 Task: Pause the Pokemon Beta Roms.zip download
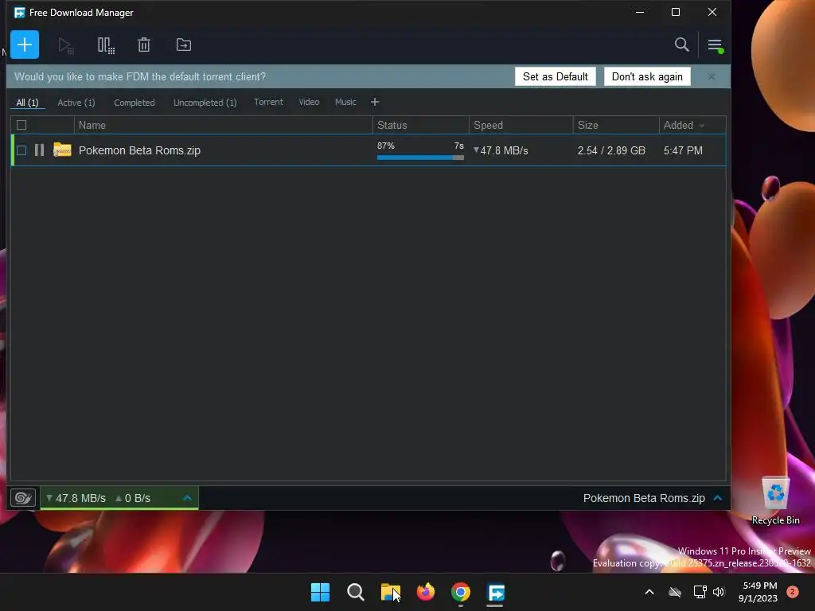click(39, 150)
